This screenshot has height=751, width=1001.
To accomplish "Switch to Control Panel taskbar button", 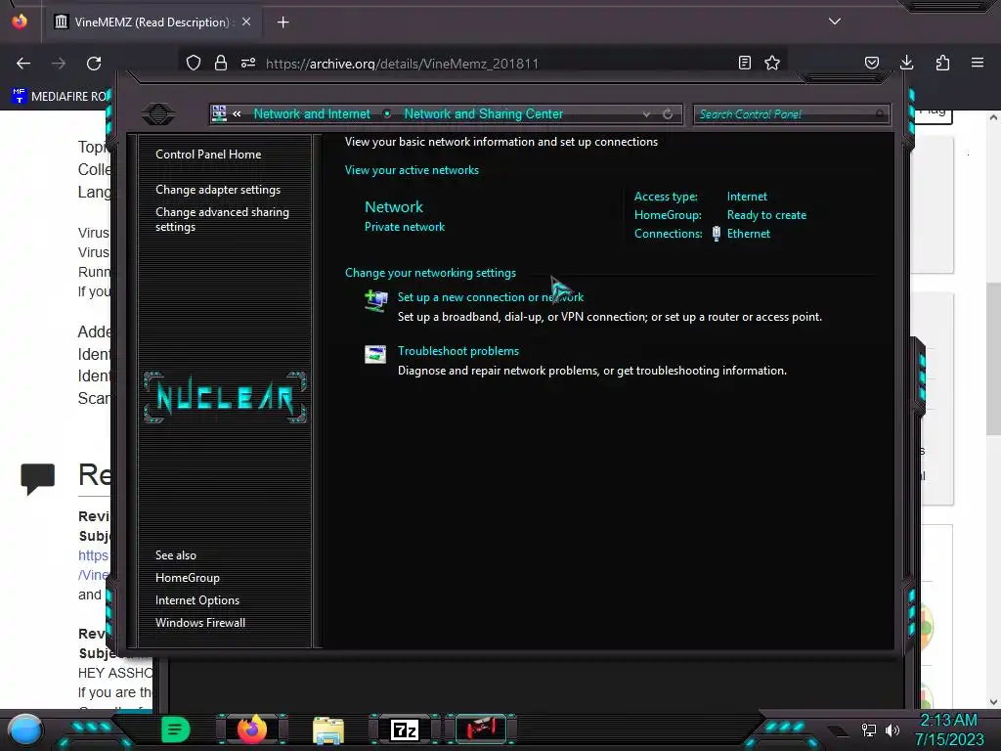I will point(481,729).
